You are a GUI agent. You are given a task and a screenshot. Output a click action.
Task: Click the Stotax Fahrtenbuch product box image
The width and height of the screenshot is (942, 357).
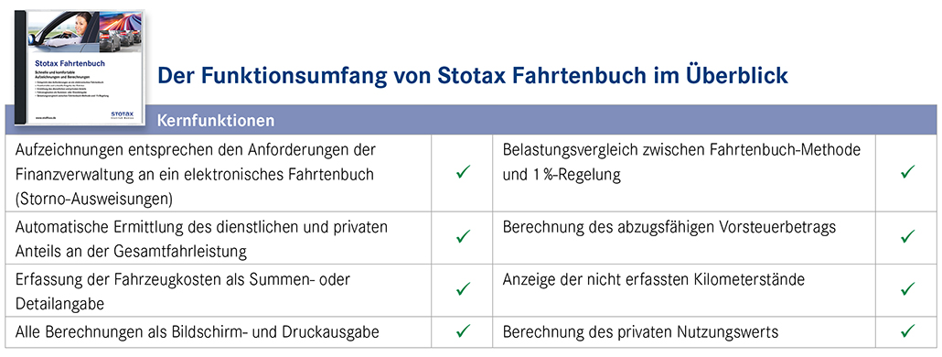pos(80,68)
